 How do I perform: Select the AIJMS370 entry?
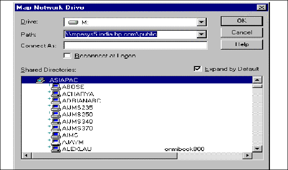[77, 129]
